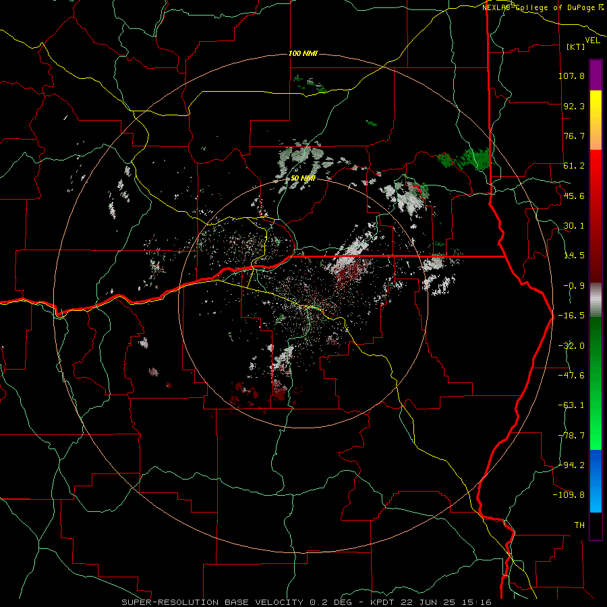The height and width of the screenshot is (607, 607).
Task: Click the -16.5 legend value
Action: pos(571,316)
